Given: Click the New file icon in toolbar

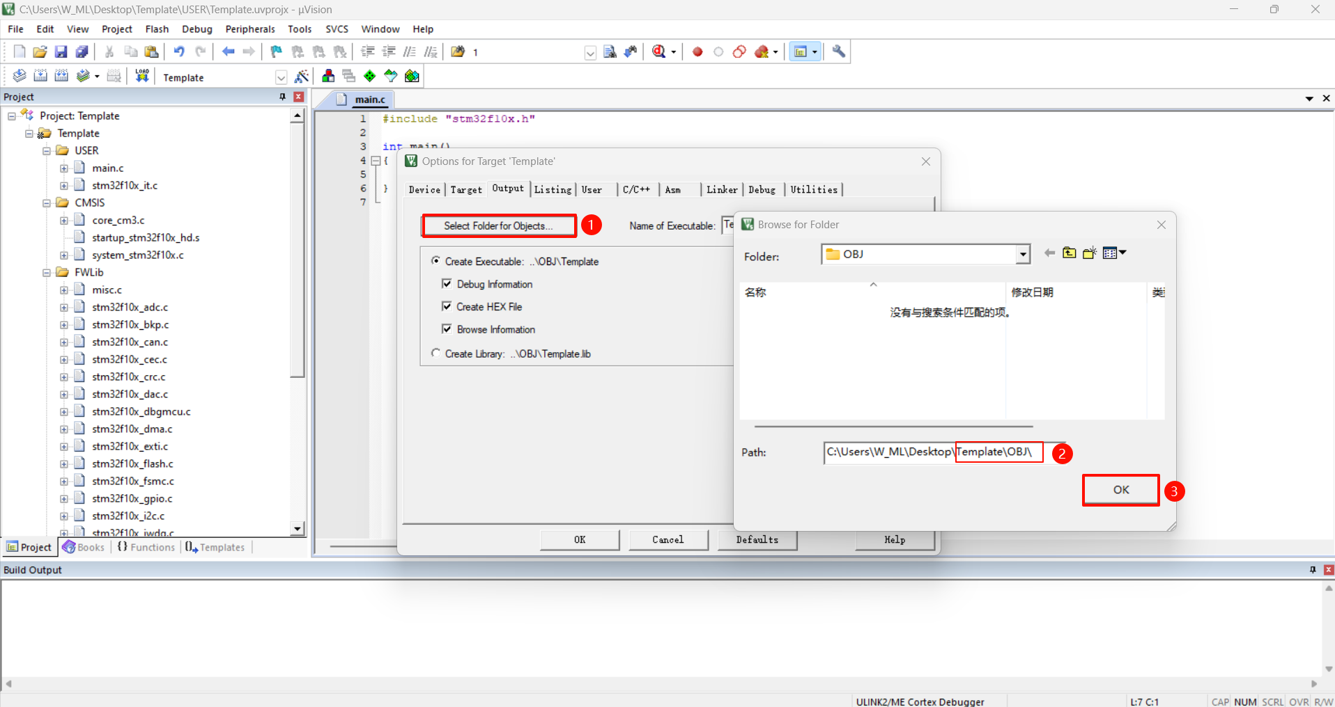Looking at the screenshot, I should [20, 51].
